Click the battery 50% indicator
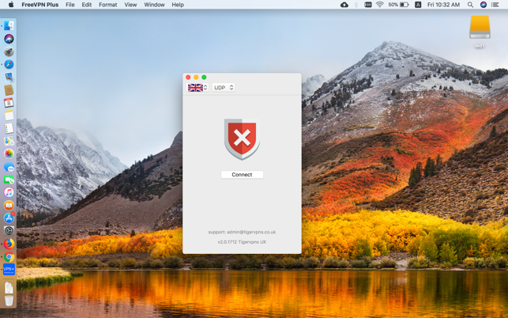The width and height of the screenshot is (508, 318). point(398,5)
